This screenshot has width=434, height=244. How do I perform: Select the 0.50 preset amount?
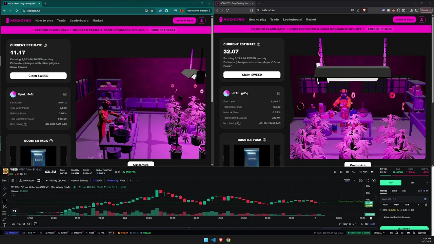pyautogui.click(x=396, y=205)
